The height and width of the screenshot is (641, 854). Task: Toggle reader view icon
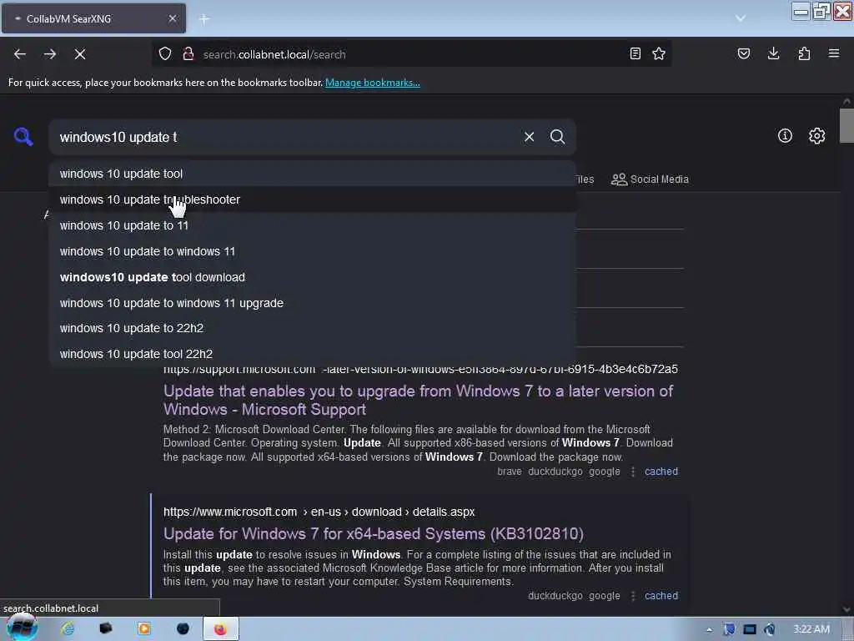(x=635, y=54)
